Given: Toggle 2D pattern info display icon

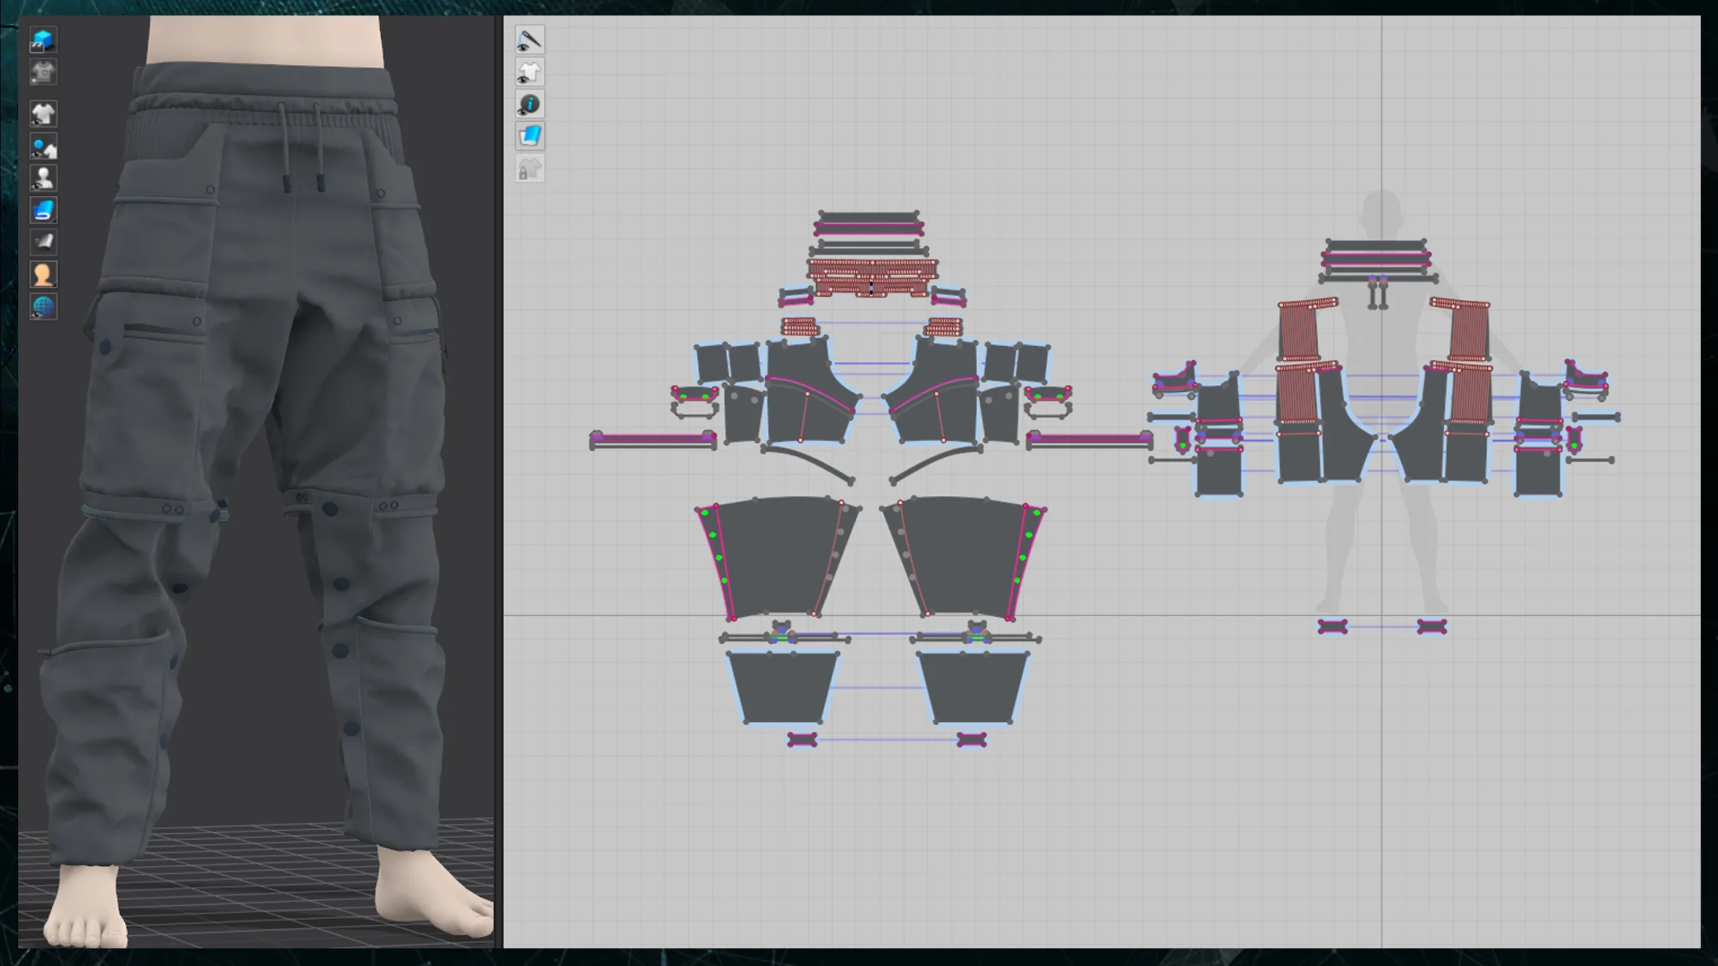Looking at the screenshot, I should tap(529, 105).
